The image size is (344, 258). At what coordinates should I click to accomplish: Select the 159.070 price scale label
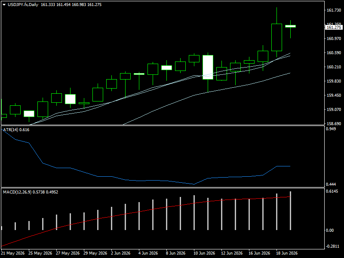click(334, 110)
